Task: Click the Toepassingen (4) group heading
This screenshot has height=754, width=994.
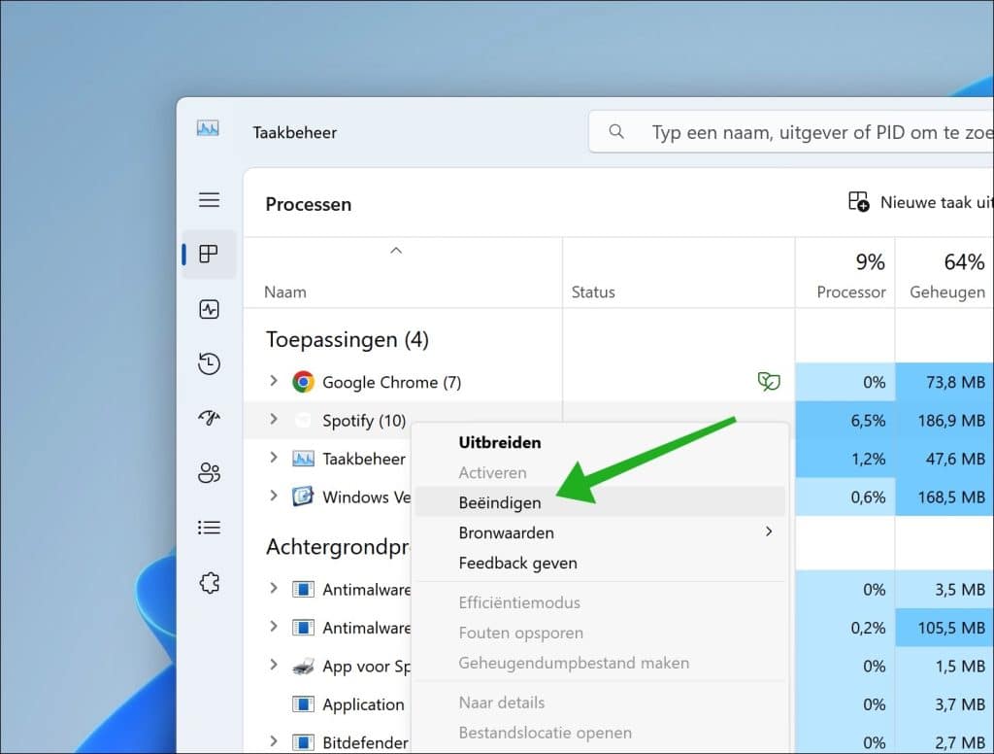Action: tap(348, 339)
